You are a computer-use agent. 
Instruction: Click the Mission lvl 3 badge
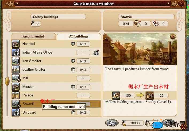83,87
